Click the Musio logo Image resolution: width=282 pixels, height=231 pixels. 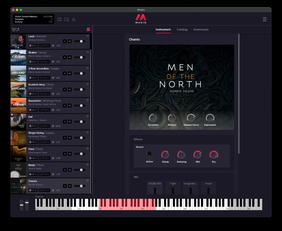pyautogui.click(x=141, y=19)
